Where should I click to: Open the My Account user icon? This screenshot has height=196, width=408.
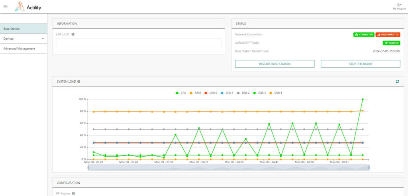click(399, 4)
